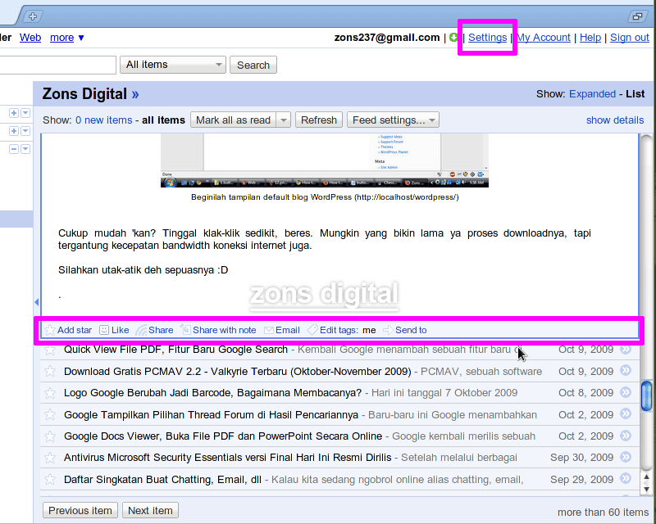Star the Quick View File PDF item
Image resolution: width=656 pixels, height=524 pixels.
point(50,350)
